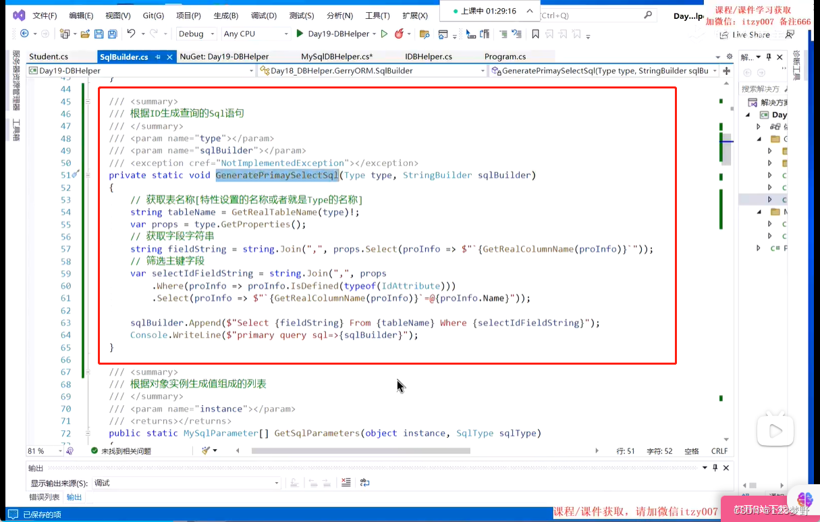Toggle word wrap in the output panel

point(364,482)
